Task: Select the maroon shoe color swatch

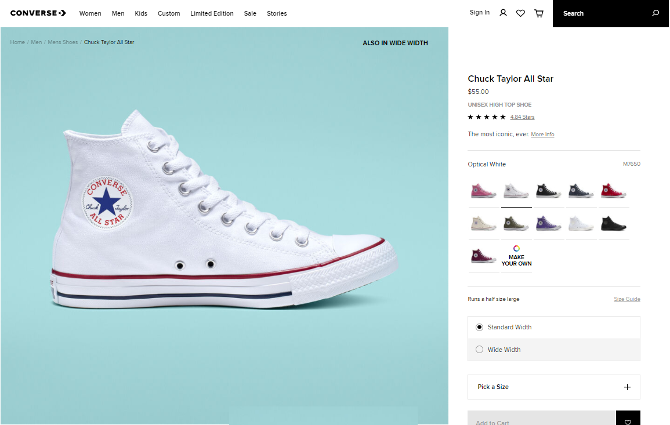Action: 484,256
